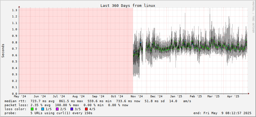
Task: Click the 'median rtt:' label
Action: pos(15,101)
